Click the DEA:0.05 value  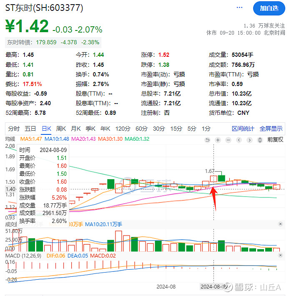click(x=78, y=256)
